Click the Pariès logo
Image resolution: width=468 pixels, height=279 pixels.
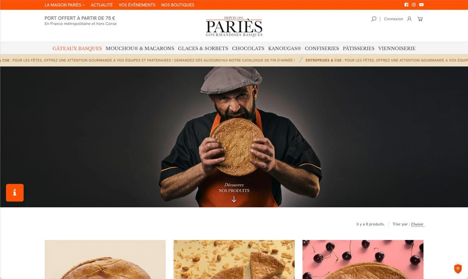click(x=234, y=26)
